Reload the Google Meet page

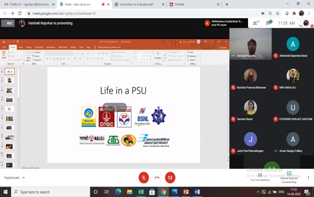tap(20, 13)
